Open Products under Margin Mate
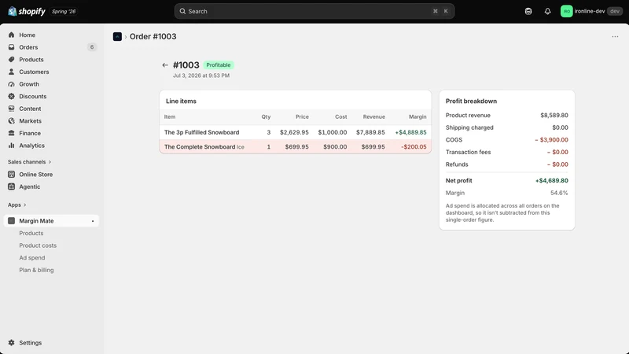Image resolution: width=629 pixels, height=354 pixels. point(31,233)
